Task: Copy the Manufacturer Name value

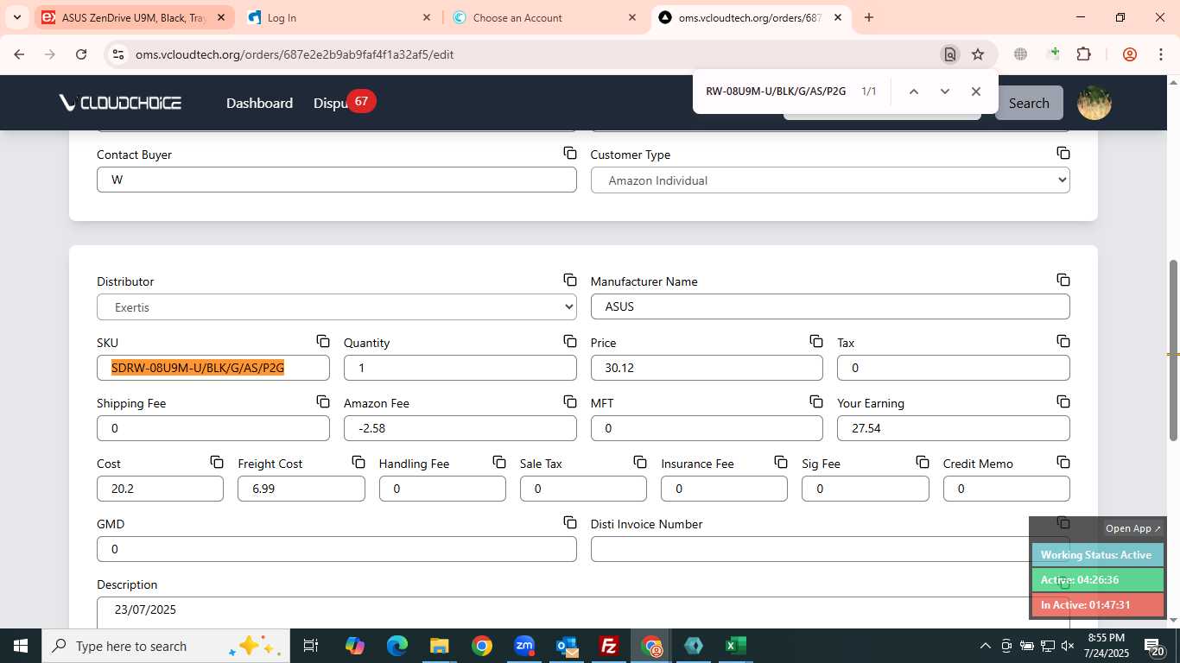Action: click(1063, 280)
